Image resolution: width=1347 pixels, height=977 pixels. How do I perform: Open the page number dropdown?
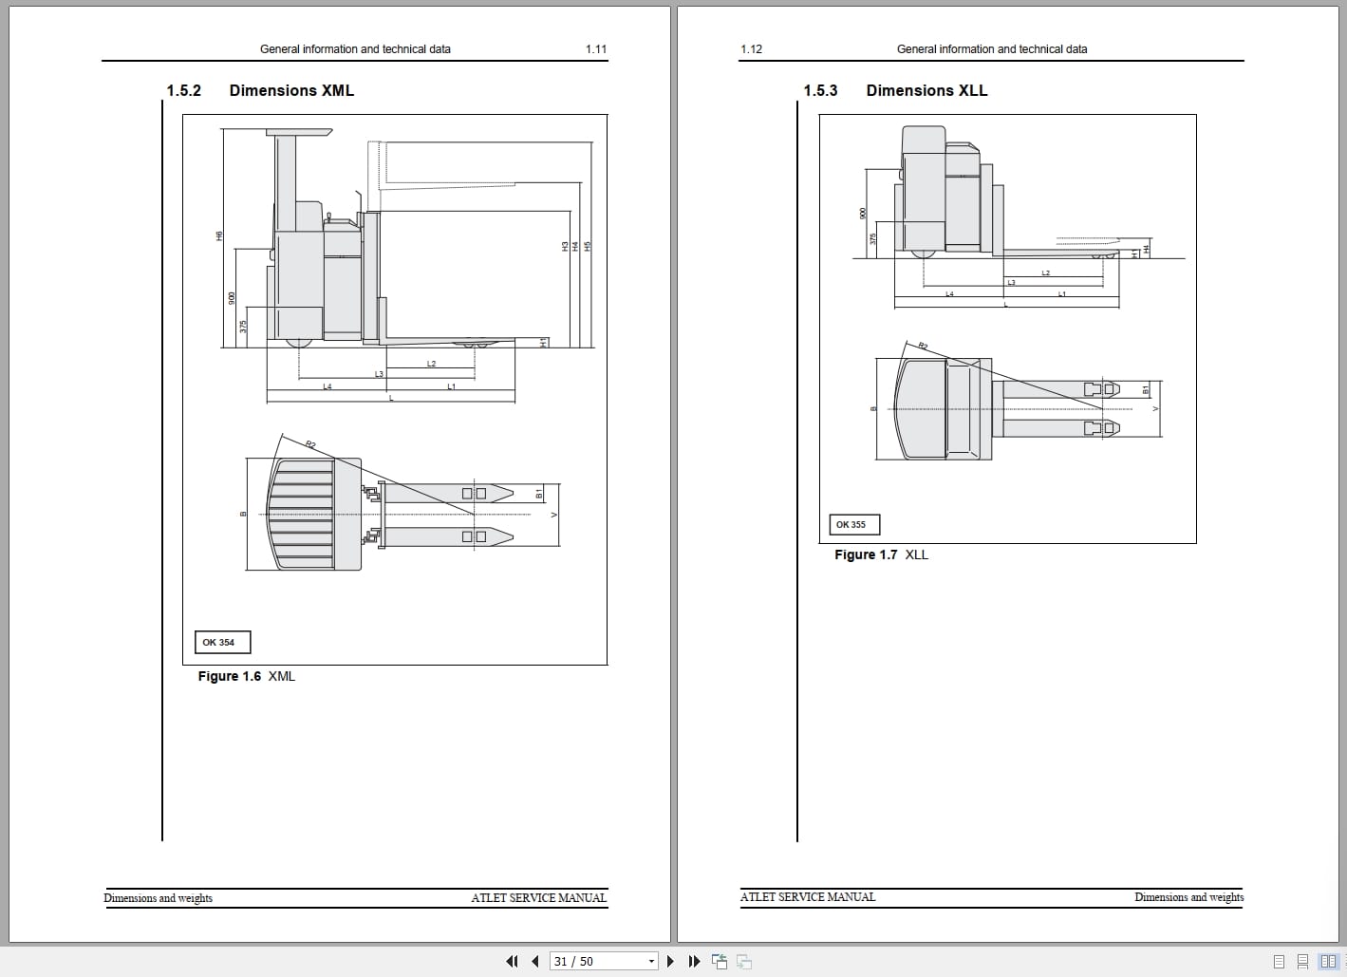[651, 962]
